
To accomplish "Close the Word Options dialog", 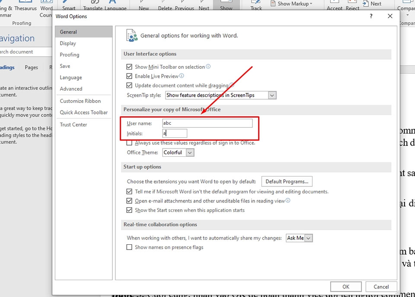I will click(390, 16).
